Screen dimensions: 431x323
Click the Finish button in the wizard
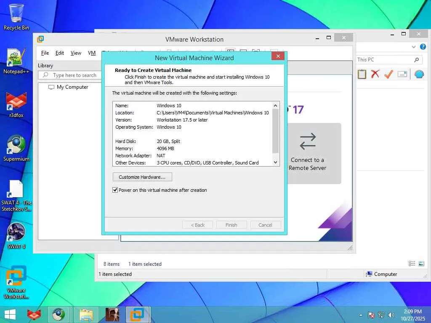coord(231,225)
